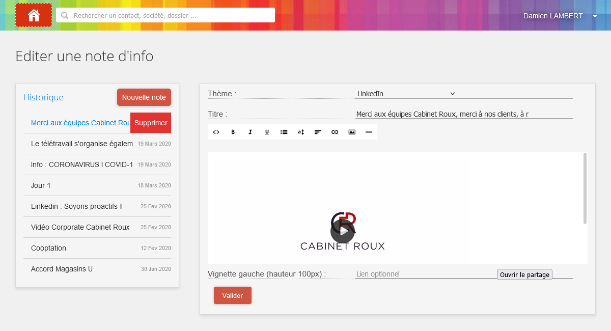Go to the home page icon

34,15
